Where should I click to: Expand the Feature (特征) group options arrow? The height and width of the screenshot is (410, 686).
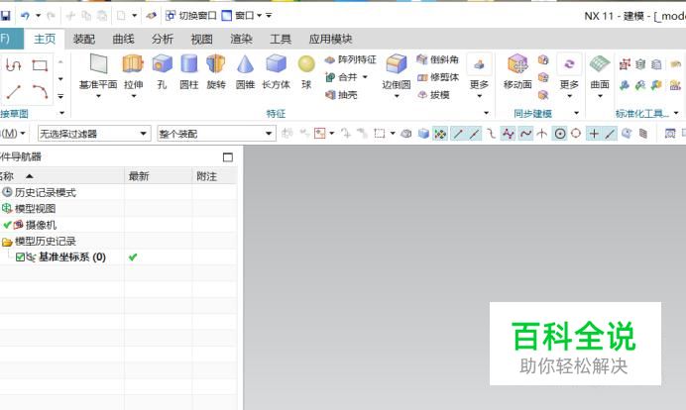(x=486, y=113)
